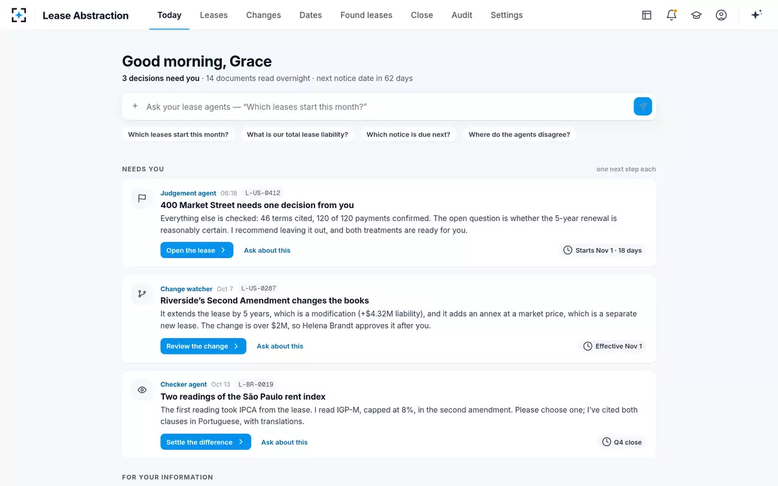
Task: Open the Dates tab
Action: 311,15
